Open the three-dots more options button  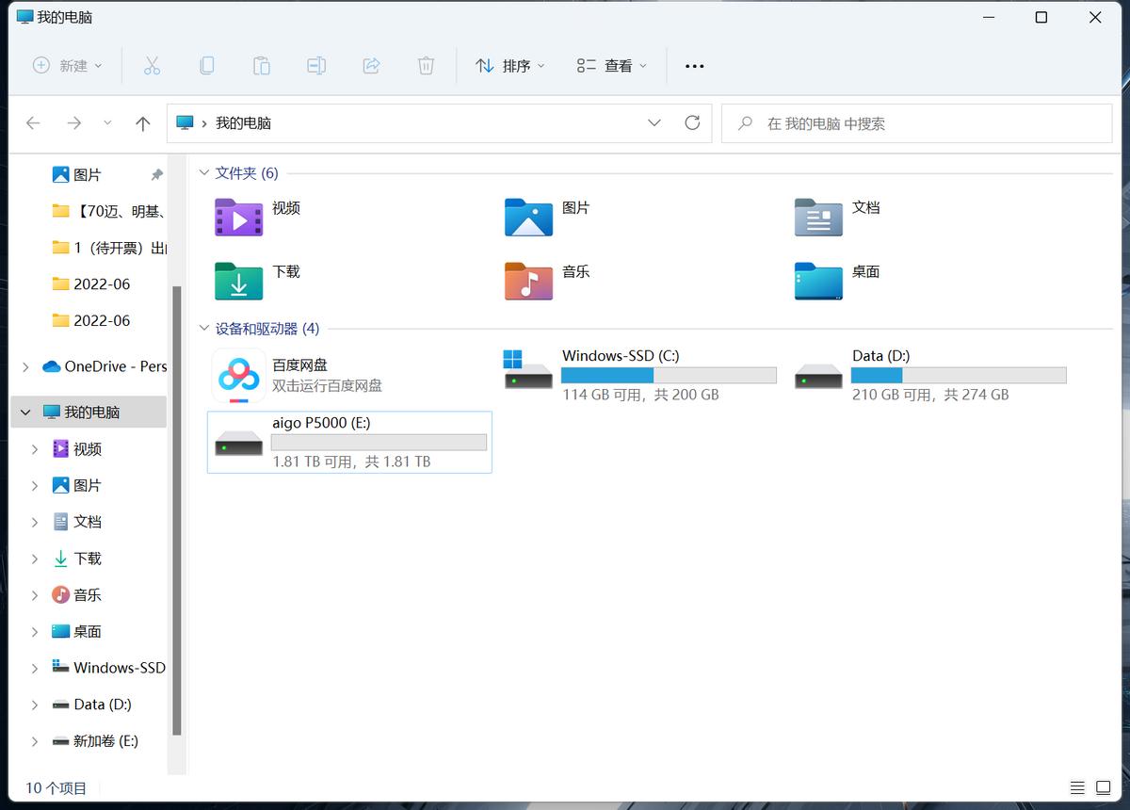click(x=694, y=66)
